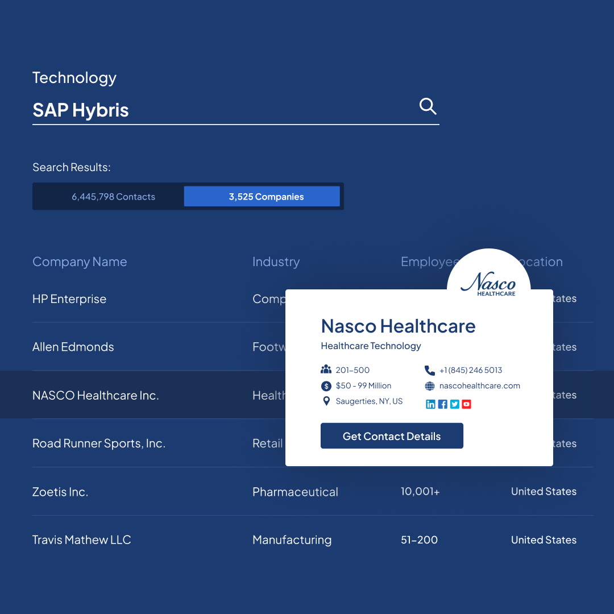The height and width of the screenshot is (614, 614).
Task: Click the 51–200 employees cell
Action: point(419,540)
